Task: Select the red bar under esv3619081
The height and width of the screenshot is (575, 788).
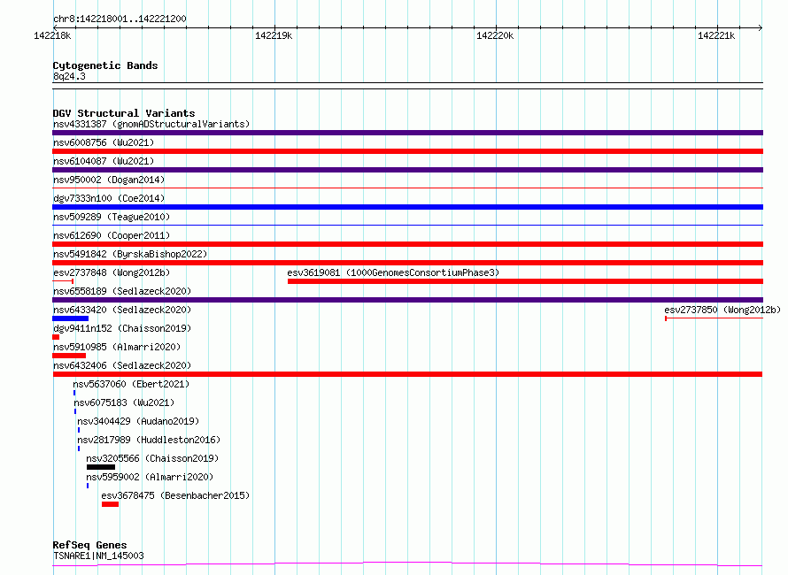Action: pos(525,281)
